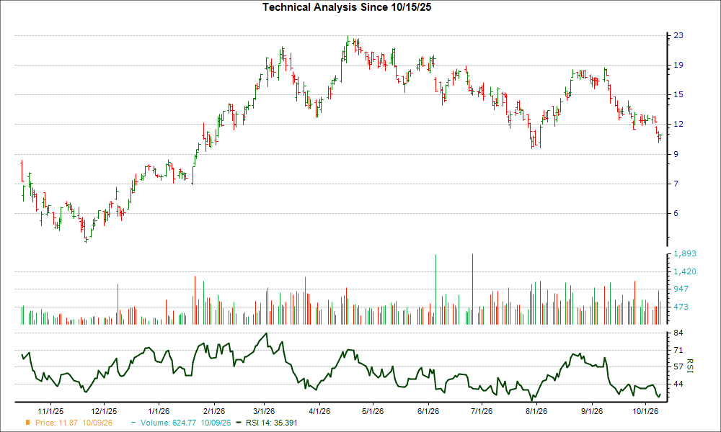Select the 6/1/26 date axis label

pyautogui.click(x=428, y=411)
